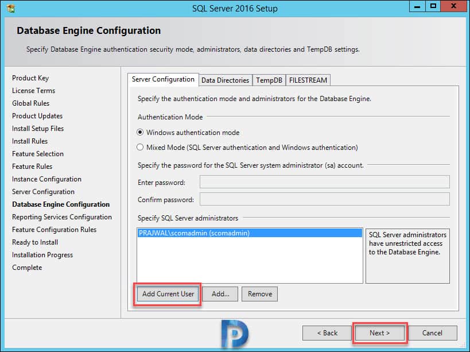470x352 pixels.
Task: Click Reporting Services Configuration step
Action: [62, 217]
